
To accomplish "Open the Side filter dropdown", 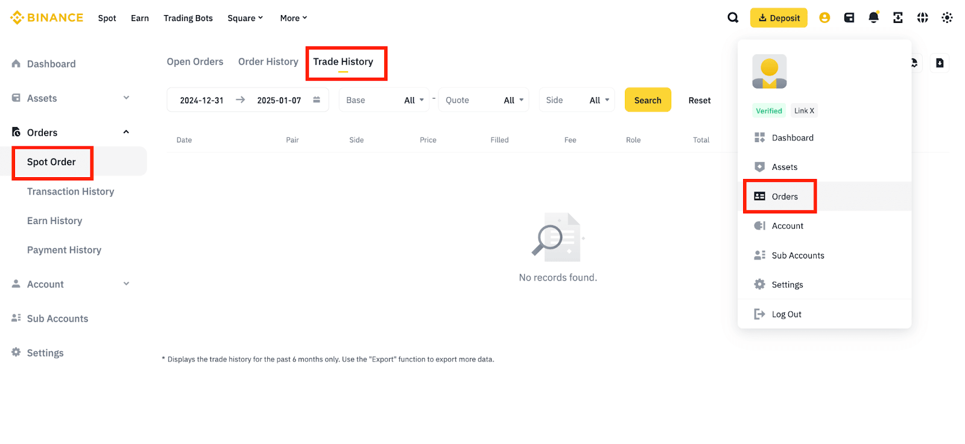I will pyautogui.click(x=577, y=100).
